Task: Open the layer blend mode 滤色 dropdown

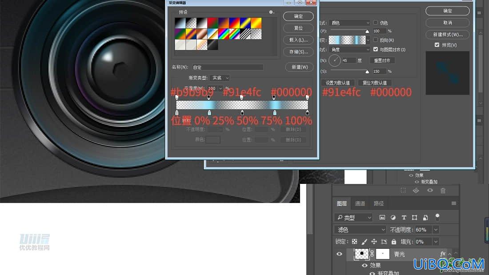Action: [x=360, y=230]
